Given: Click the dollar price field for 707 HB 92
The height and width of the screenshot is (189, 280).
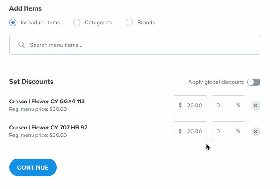Looking at the screenshot, I should coord(190,132).
